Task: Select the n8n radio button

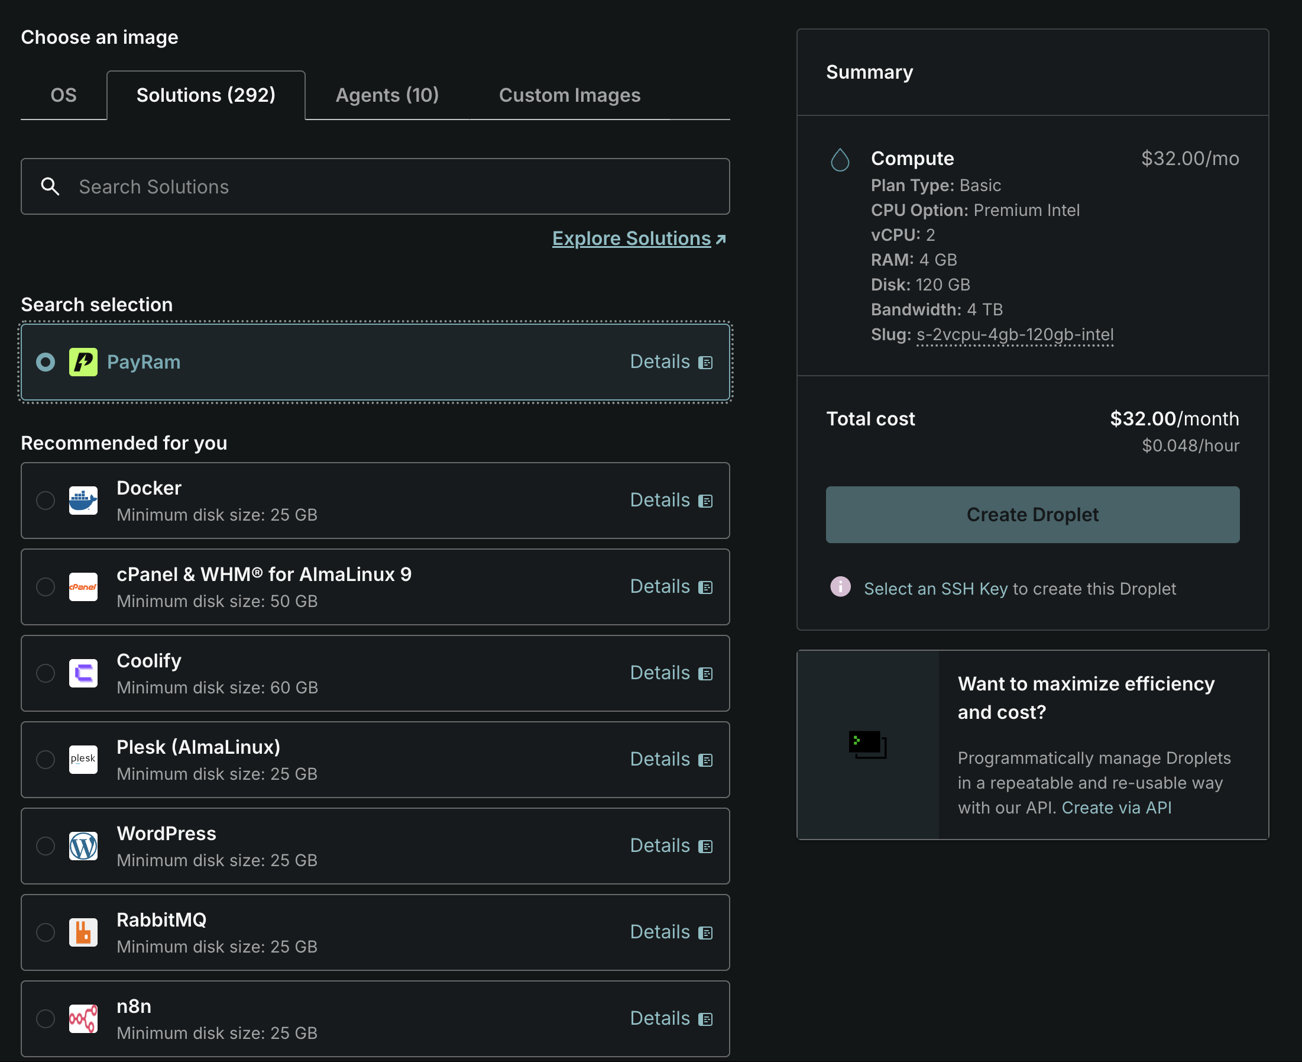Action: tap(46, 1019)
